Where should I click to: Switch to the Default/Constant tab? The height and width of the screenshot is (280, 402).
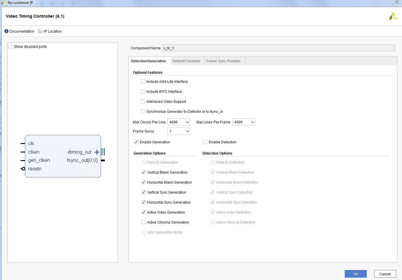click(186, 61)
